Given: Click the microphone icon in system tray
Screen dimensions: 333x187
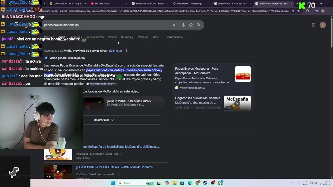Looking at the screenshot, I should tap(298, 183).
